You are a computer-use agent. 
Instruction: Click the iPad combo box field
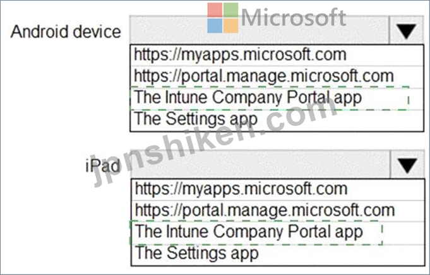(x=261, y=165)
